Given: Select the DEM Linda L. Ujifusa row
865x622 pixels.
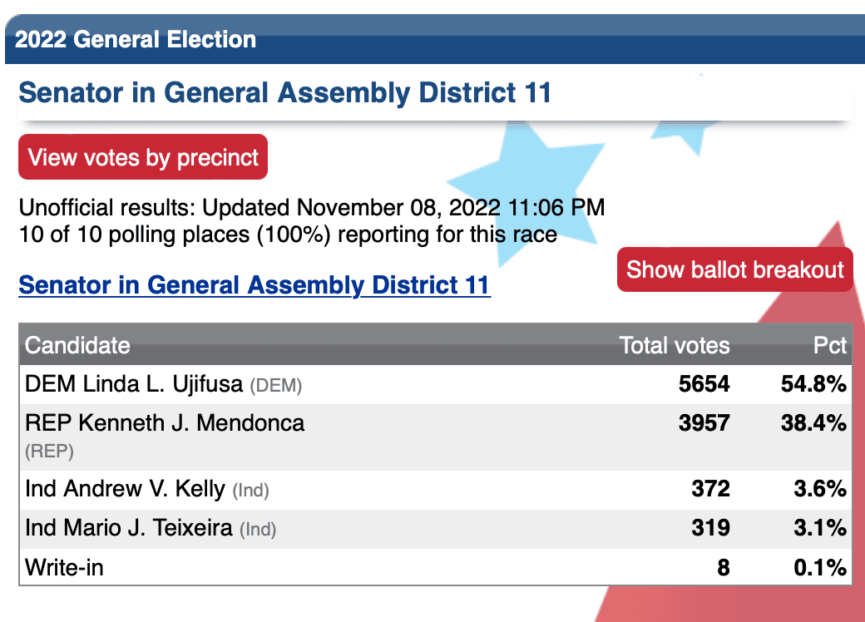Looking at the screenshot, I should (436, 384).
